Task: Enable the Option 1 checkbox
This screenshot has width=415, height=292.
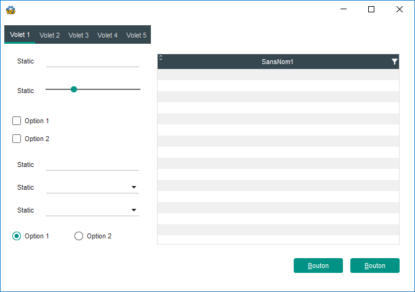Action: 17,121
